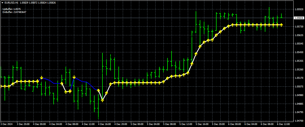Click the last yellow up arrow at line end
Image resolution: width=305 pixels, height=127 pixels.
click(x=281, y=25)
